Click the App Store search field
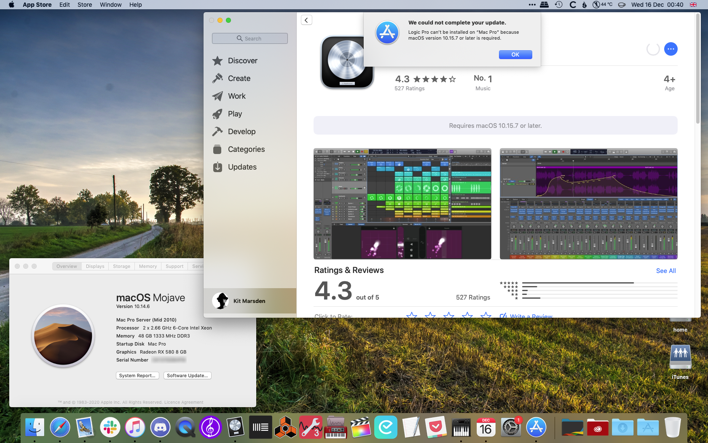The height and width of the screenshot is (443, 708). coord(250,38)
